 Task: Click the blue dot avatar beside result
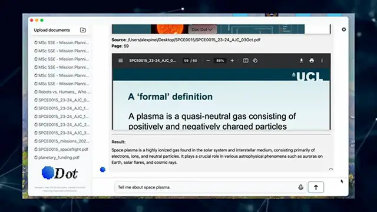pyautogui.click(x=102, y=170)
